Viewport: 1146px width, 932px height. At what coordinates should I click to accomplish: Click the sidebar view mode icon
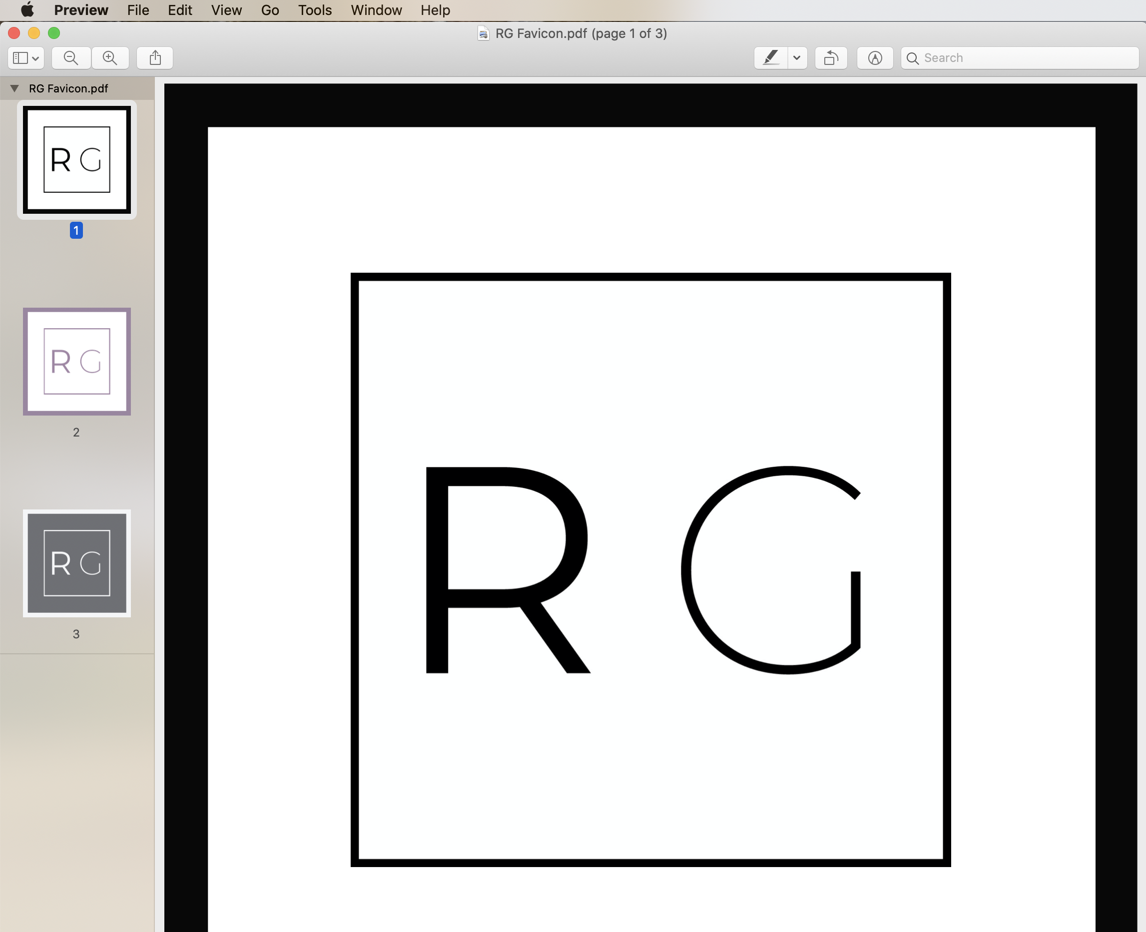(x=20, y=58)
